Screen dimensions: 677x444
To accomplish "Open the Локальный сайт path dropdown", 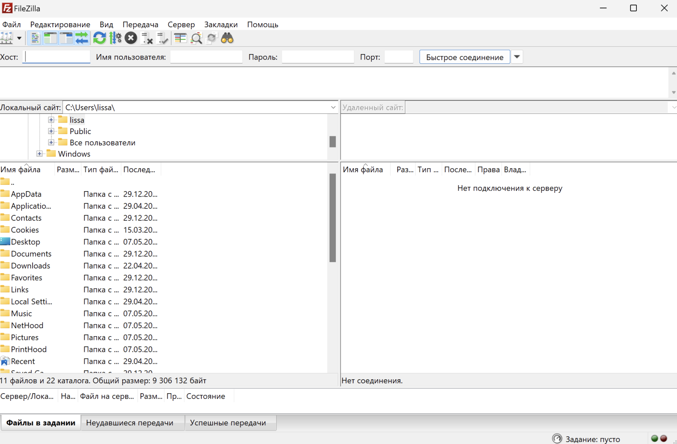I will coord(333,107).
